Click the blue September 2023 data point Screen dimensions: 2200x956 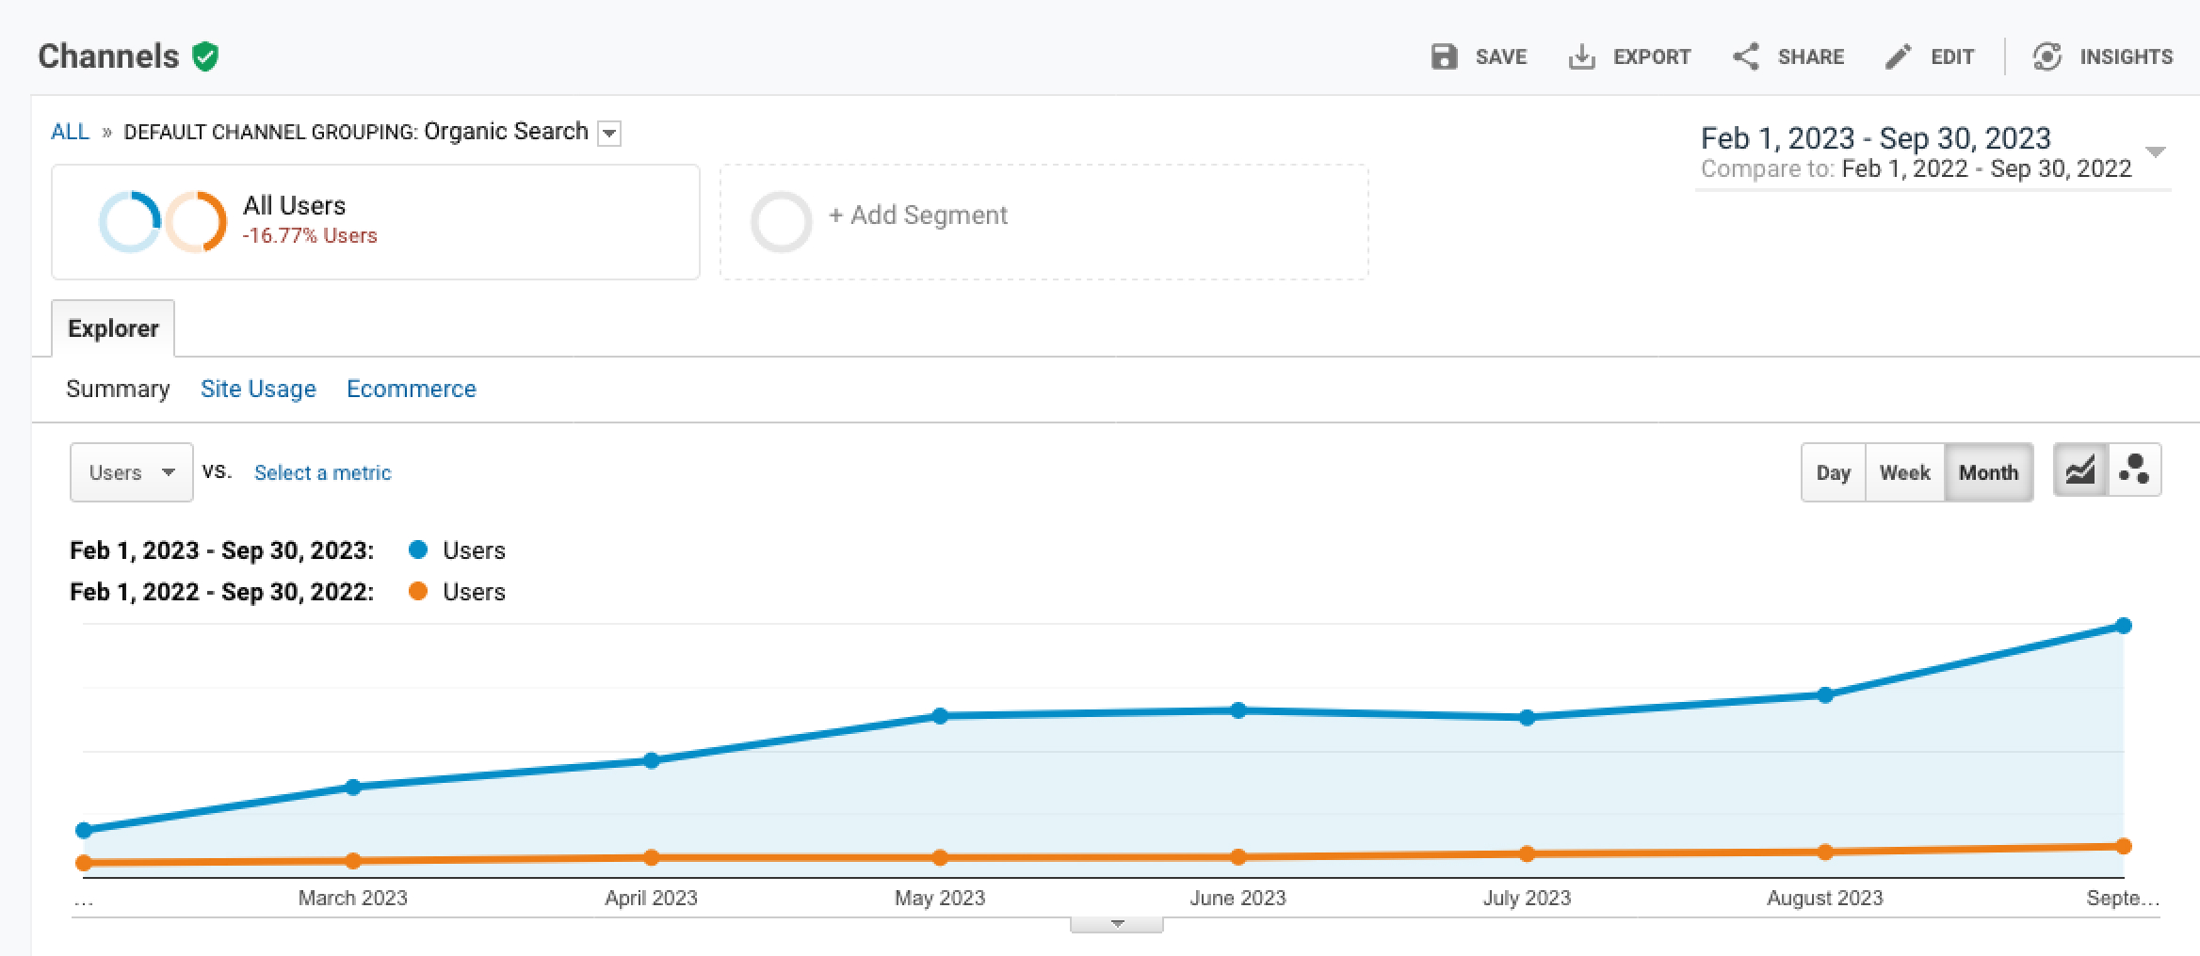2124,626
